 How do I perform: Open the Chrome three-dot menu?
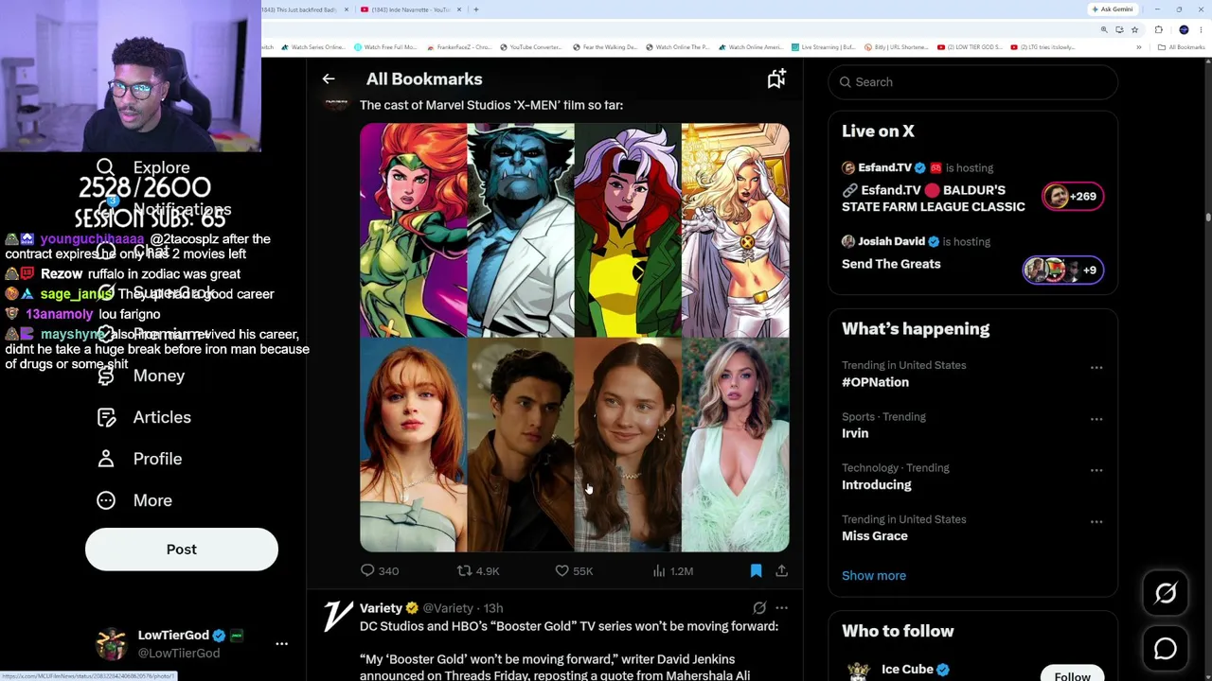pos(1203,30)
